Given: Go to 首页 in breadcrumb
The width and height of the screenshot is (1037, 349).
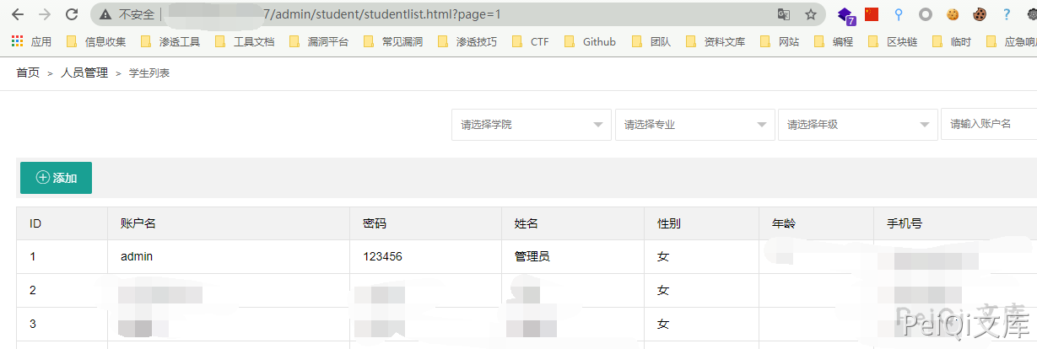Looking at the screenshot, I should point(28,73).
